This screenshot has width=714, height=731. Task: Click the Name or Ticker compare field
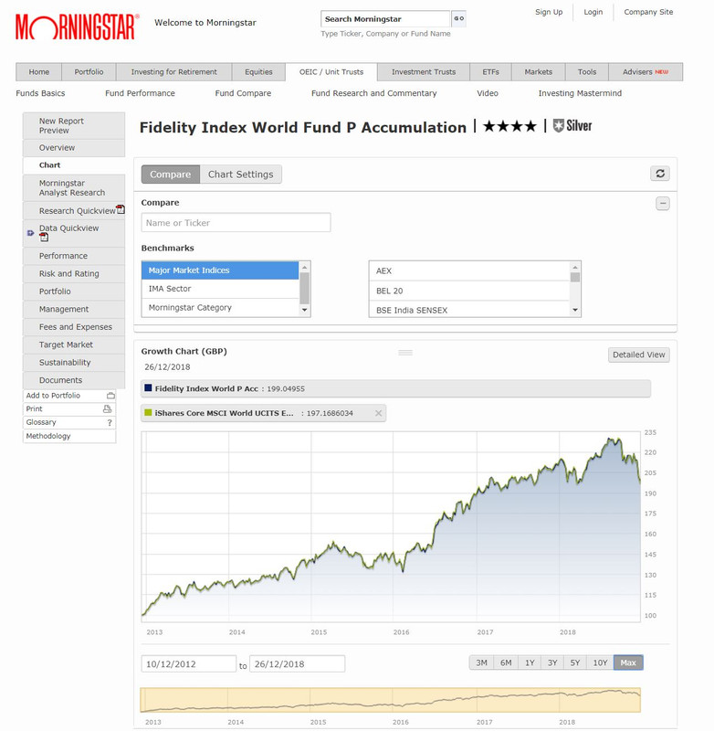[236, 223]
